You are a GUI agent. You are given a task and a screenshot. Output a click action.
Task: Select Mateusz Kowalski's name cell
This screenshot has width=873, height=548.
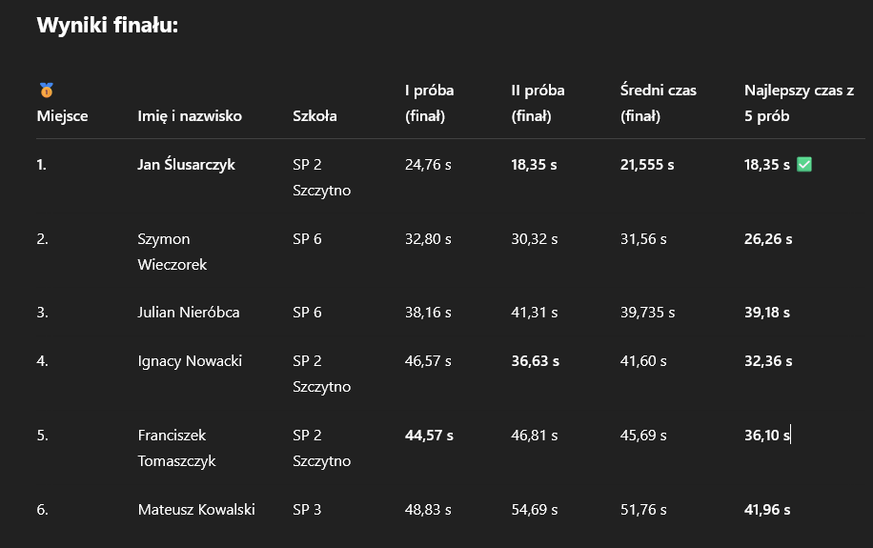tap(196, 510)
